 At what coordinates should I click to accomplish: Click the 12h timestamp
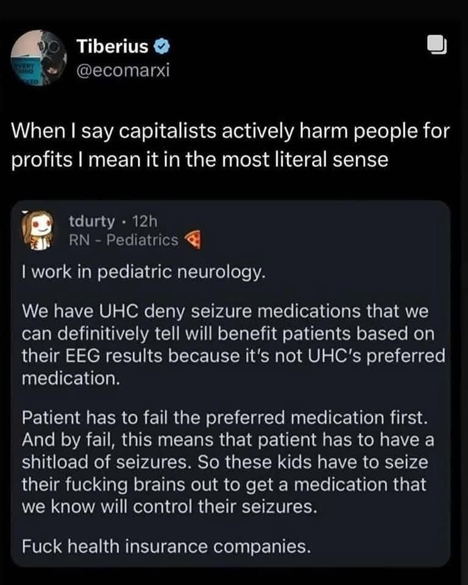point(145,221)
